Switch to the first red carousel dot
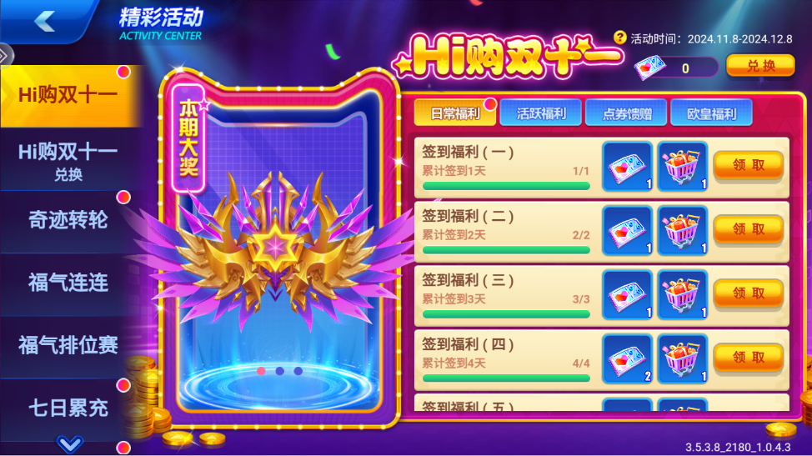 click(261, 371)
